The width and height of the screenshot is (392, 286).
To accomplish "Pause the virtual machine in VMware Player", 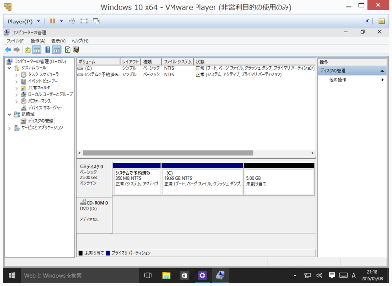I will pyautogui.click(x=53, y=21).
